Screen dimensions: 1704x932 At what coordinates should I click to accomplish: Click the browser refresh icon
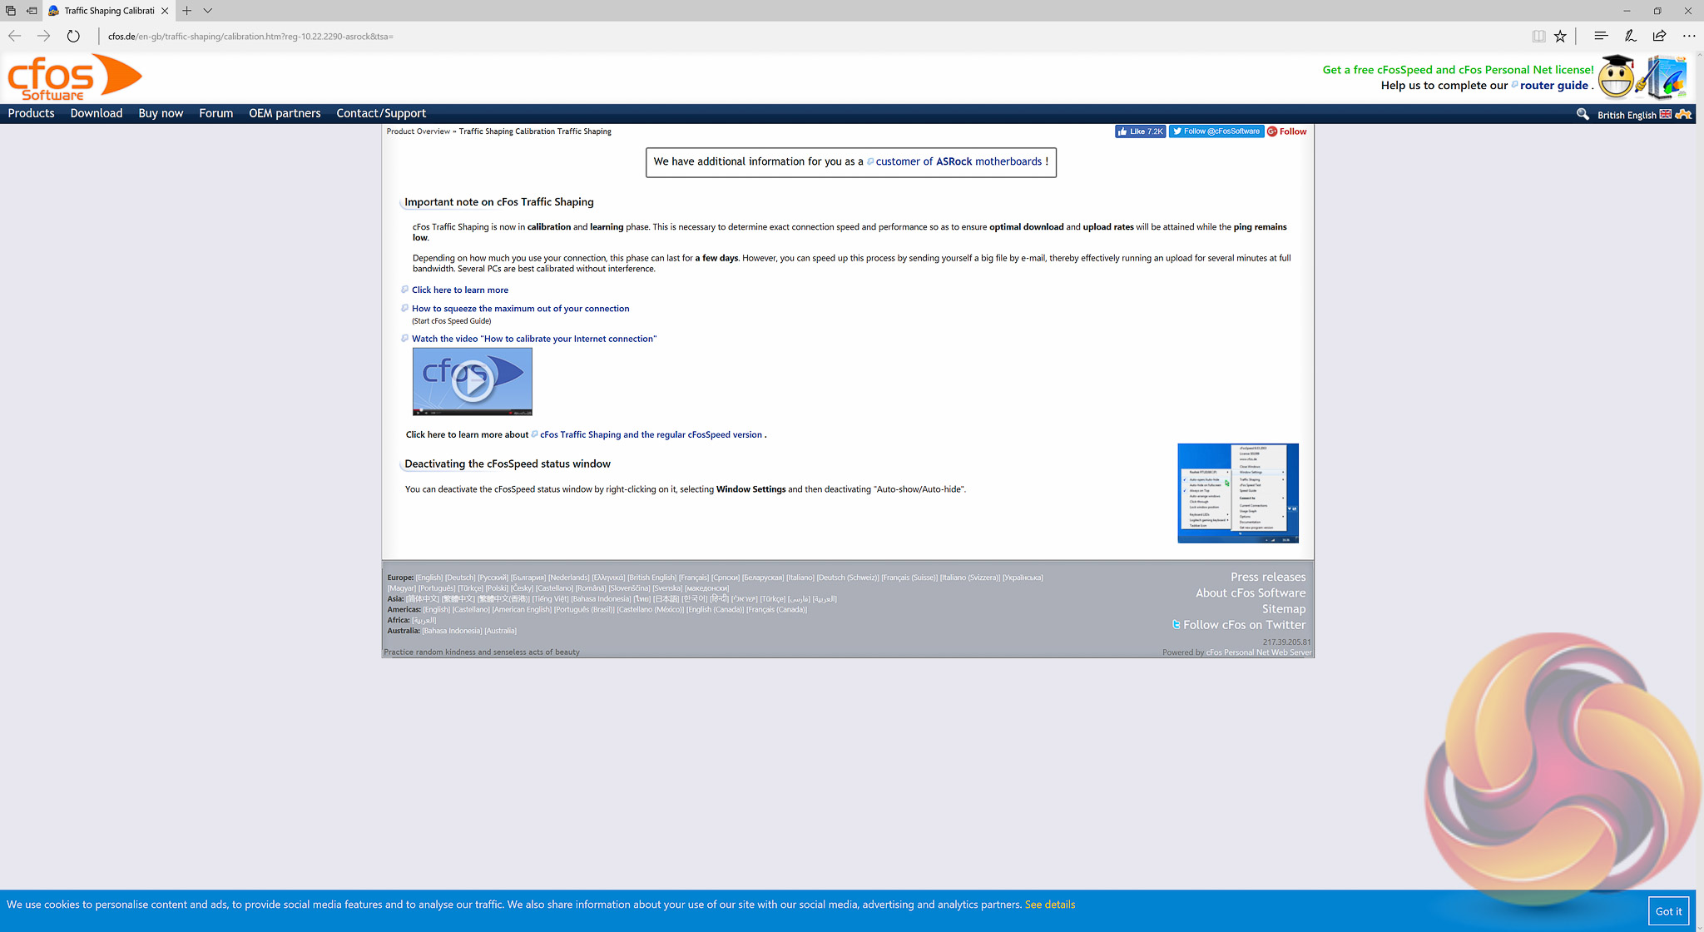coord(73,36)
